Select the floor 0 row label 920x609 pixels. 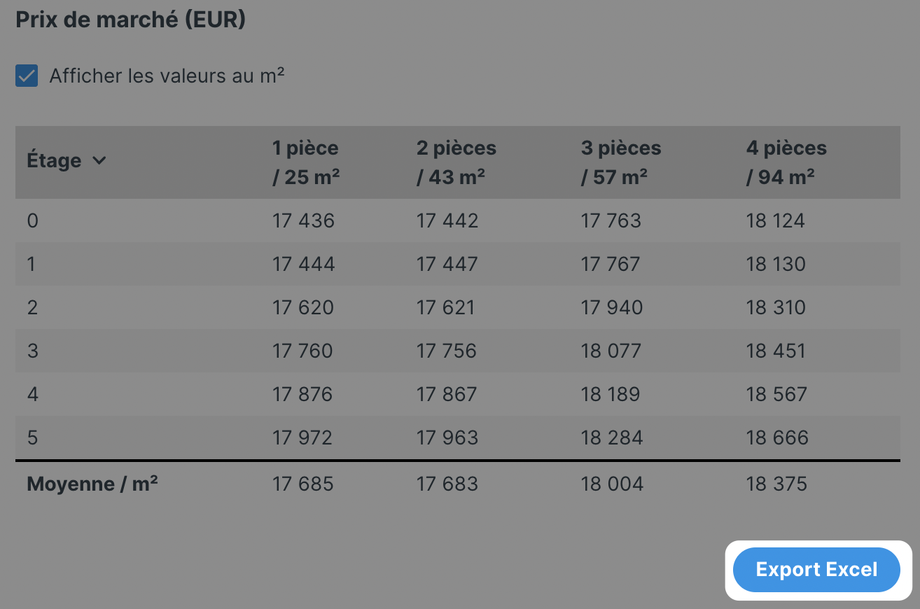[x=32, y=221]
